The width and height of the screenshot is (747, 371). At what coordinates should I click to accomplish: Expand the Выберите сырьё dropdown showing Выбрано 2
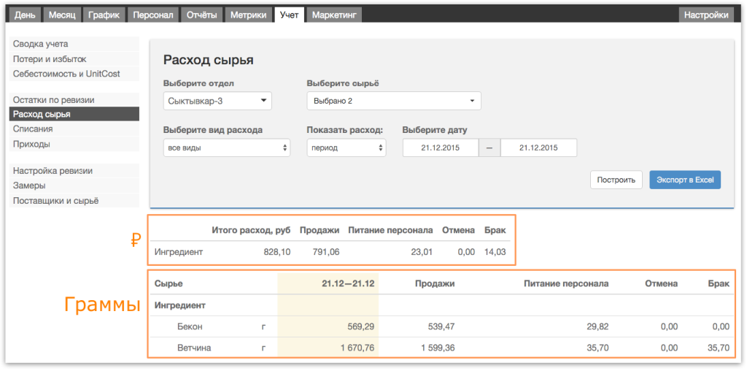(394, 101)
